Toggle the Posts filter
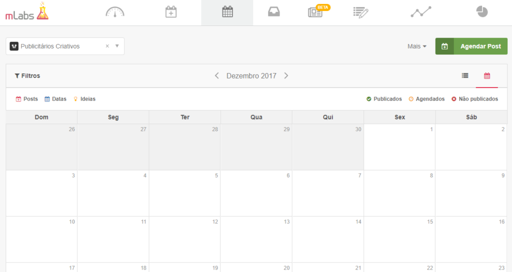This screenshot has height=272, width=512. tap(27, 99)
